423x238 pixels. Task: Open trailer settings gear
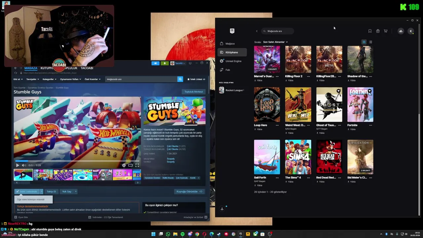click(124, 165)
